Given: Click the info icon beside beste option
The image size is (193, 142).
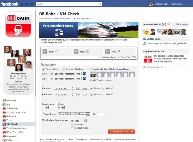Looking at the screenshot, I should tap(86, 121).
